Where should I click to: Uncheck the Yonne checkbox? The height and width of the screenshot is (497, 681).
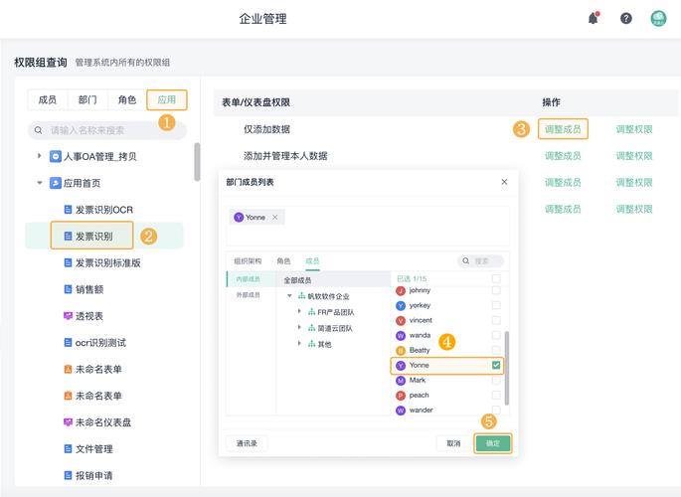496,365
